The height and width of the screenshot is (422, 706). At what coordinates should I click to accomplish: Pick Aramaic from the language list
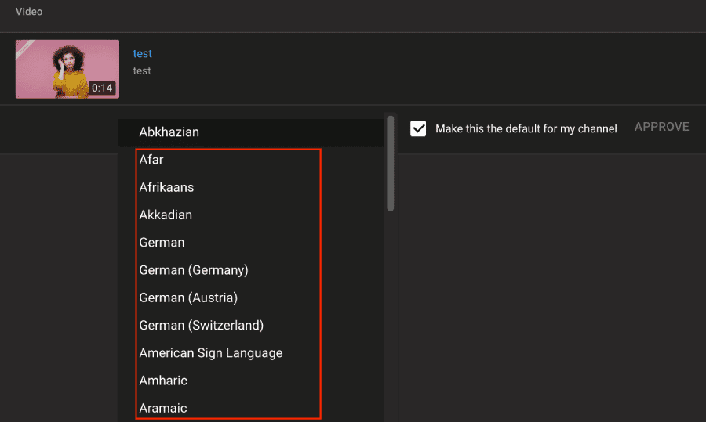(251, 408)
